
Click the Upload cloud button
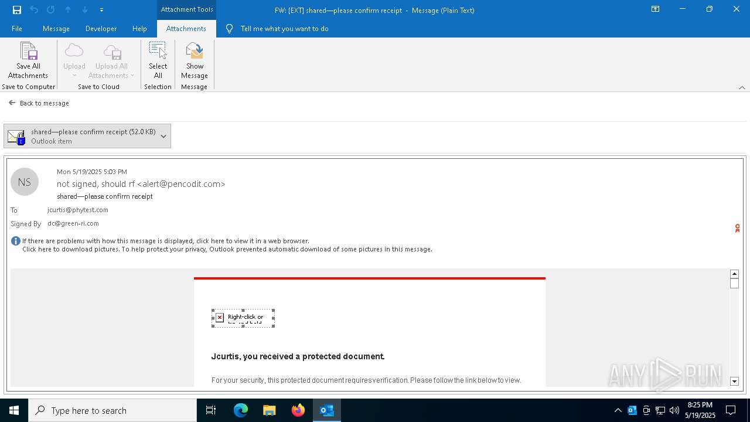[x=74, y=60]
